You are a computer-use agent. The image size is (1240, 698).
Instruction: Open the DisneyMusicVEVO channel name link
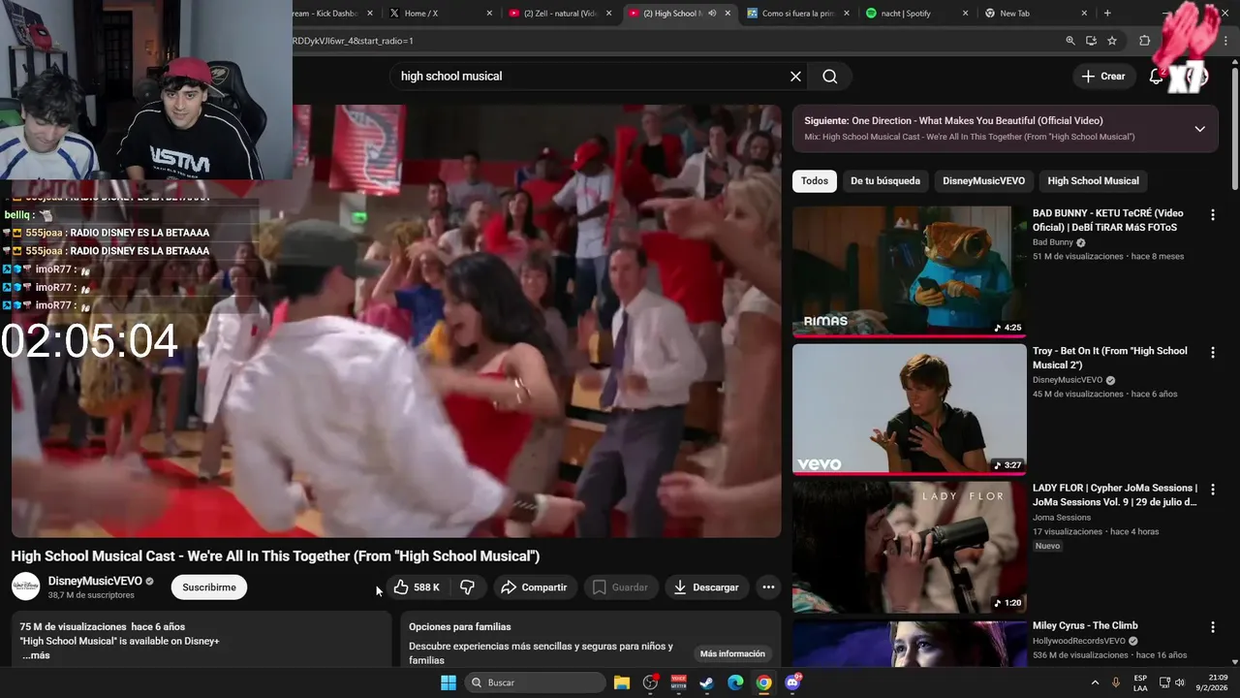pyautogui.click(x=95, y=581)
